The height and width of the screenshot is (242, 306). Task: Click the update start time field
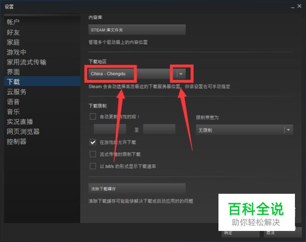(110, 129)
